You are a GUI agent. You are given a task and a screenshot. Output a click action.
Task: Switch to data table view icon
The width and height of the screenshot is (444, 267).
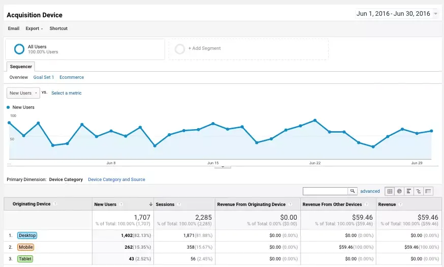[x=390, y=191]
